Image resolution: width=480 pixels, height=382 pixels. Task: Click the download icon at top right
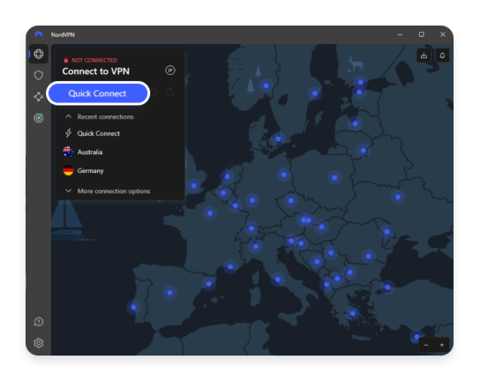(424, 56)
